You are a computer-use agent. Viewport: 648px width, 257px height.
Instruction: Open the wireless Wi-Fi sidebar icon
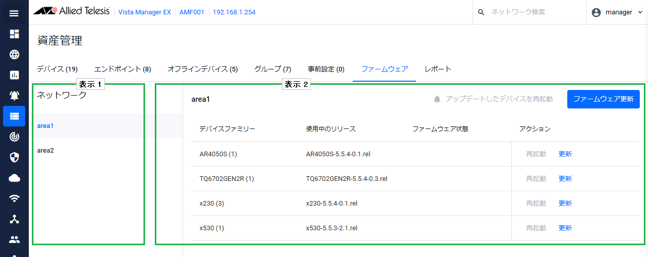(14, 198)
